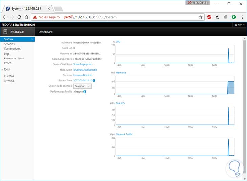Click the server host icon beside 192.168.0.31
Viewport: 247px width, 181px height.
coord(5,32)
